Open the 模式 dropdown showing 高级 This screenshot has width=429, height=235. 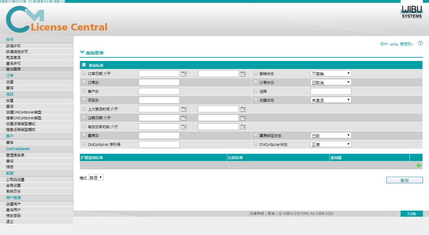(x=96, y=178)
